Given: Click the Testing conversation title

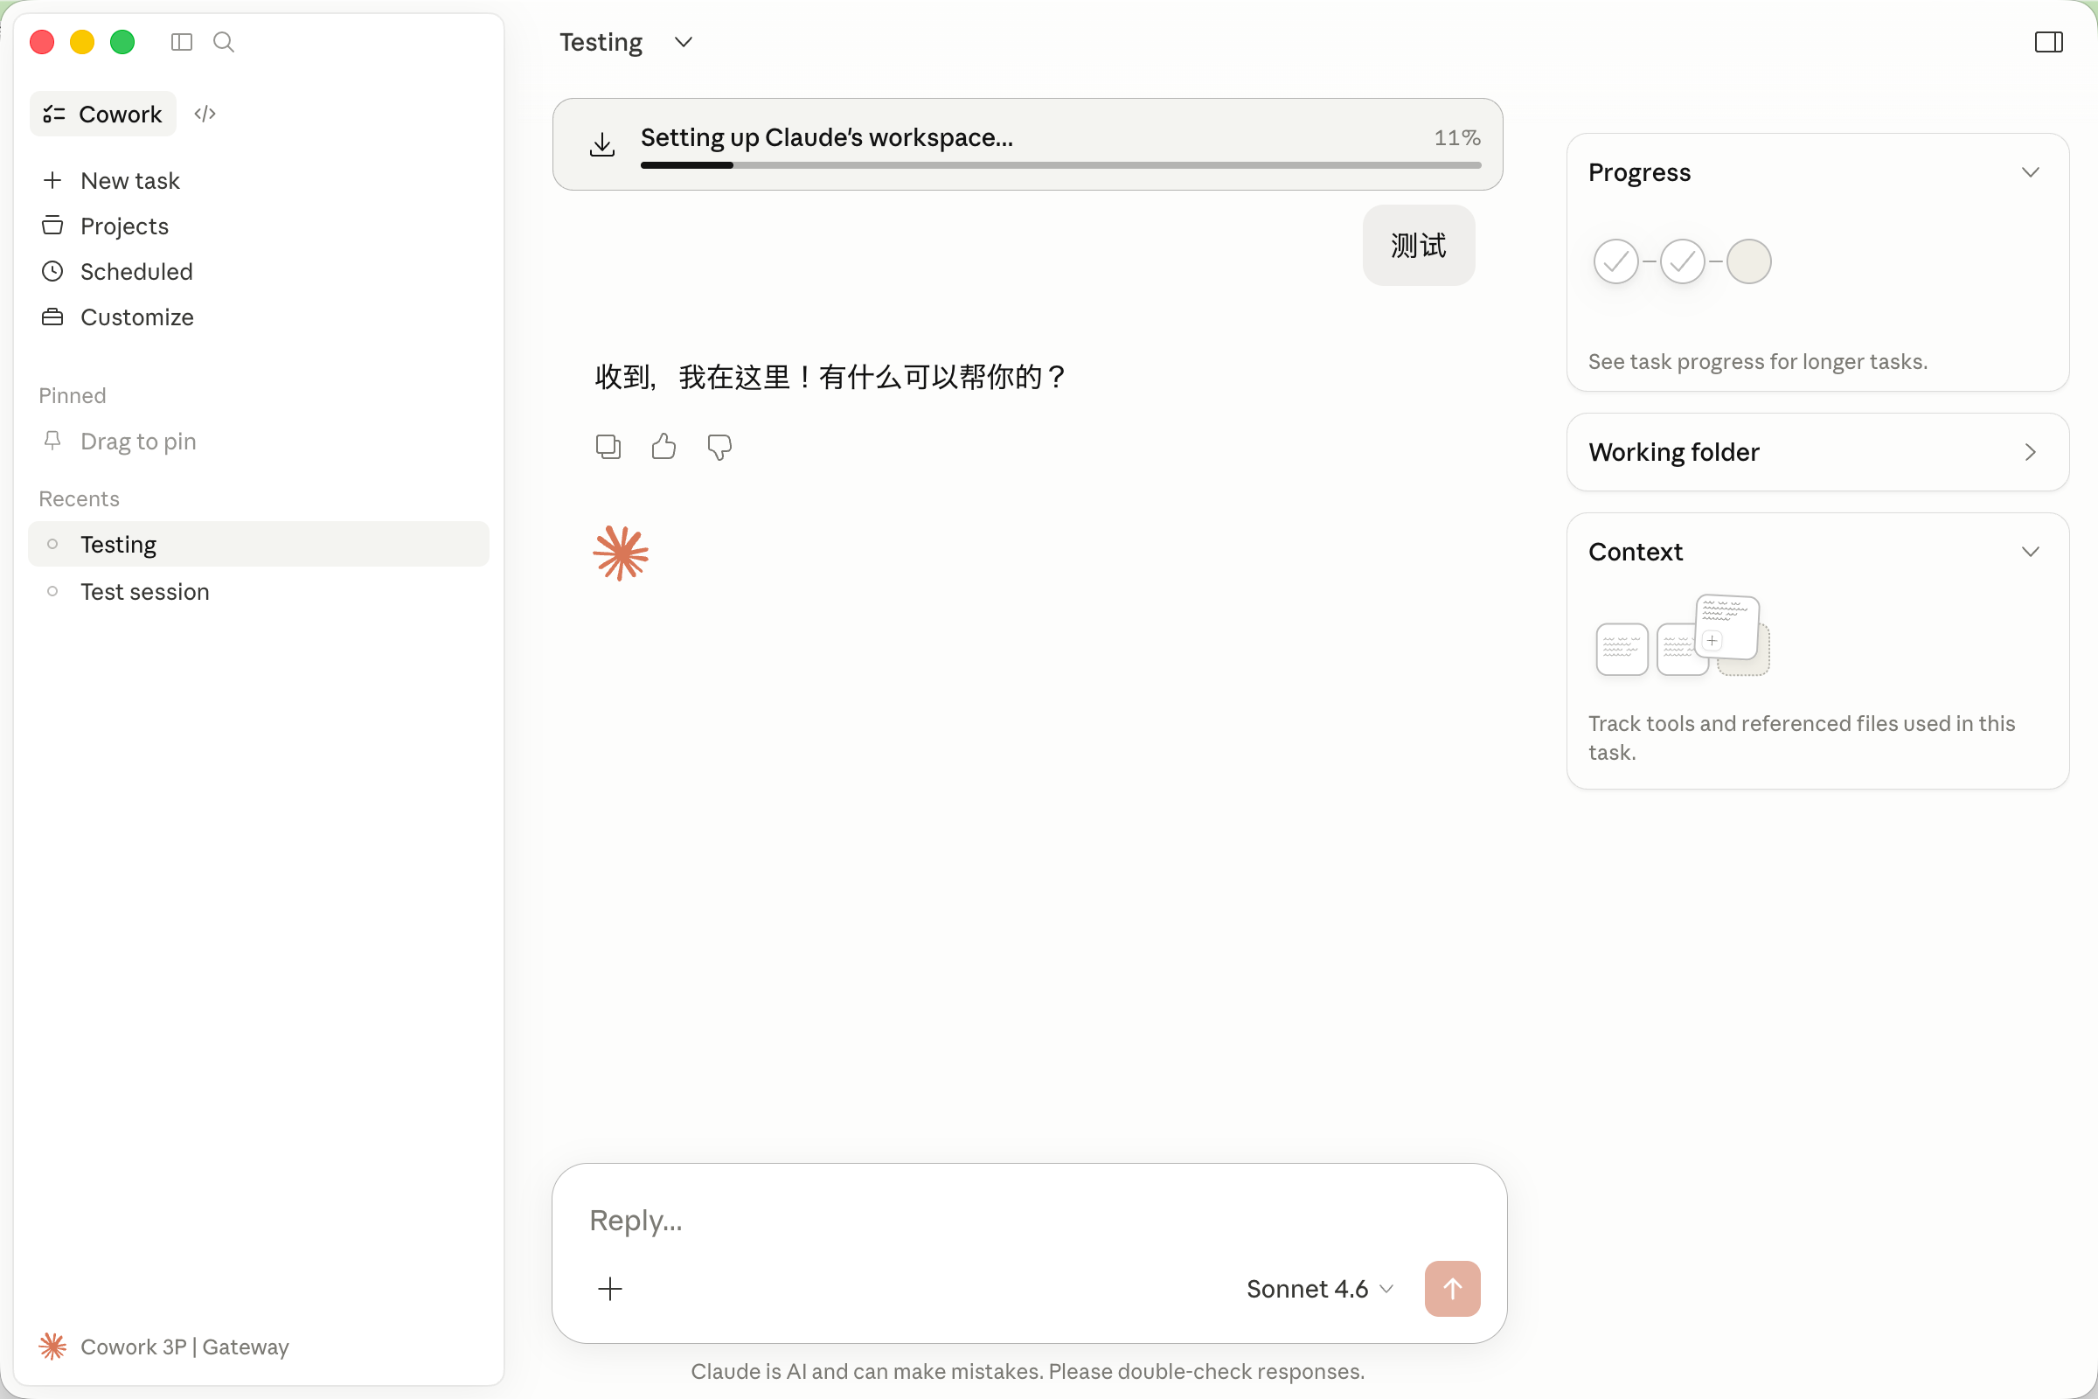Looking at the screenshot, I should pos(601,42).
